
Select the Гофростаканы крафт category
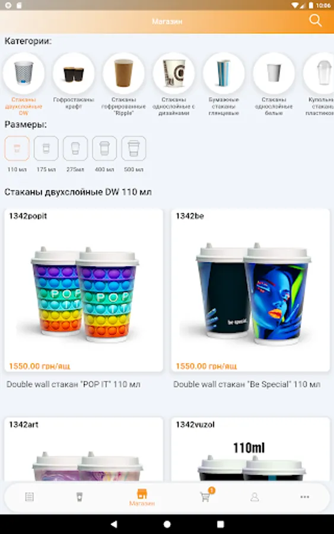[74, 82]
